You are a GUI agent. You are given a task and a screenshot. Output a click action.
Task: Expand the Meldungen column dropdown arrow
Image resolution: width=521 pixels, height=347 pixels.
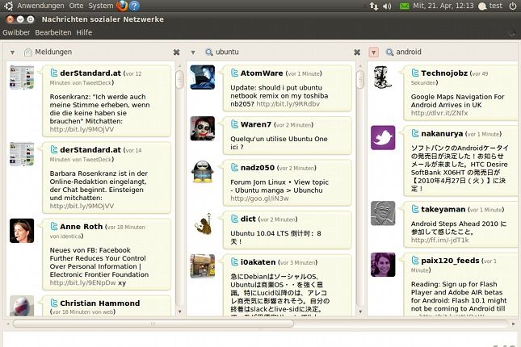(x=13, y=52)
